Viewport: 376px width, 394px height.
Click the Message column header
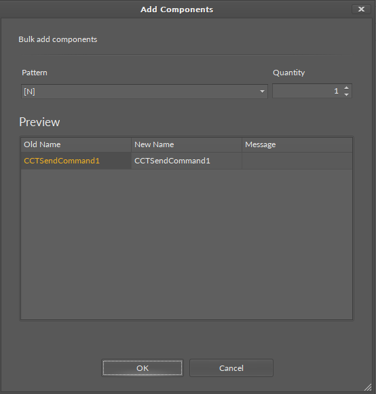297,144
